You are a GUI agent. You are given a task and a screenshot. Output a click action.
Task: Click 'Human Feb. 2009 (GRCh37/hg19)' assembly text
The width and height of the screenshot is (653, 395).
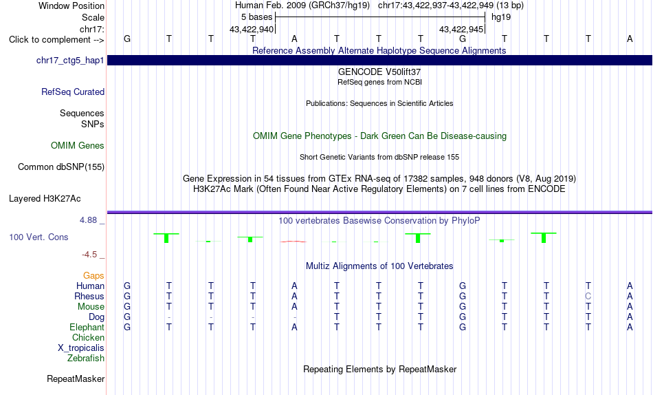click(x=302, y=6)
